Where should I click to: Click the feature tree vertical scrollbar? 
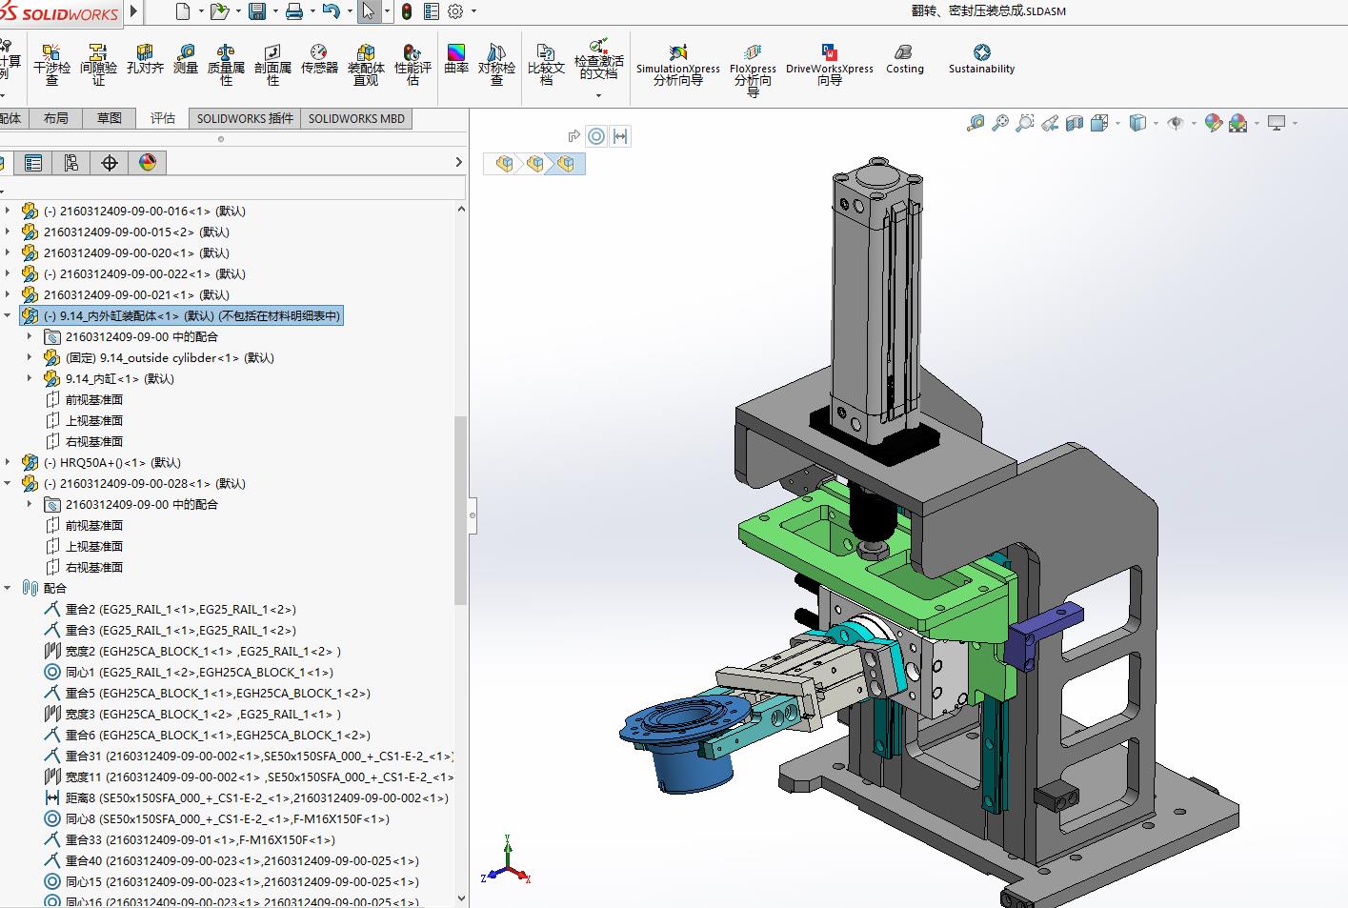[x=461, y=510]
